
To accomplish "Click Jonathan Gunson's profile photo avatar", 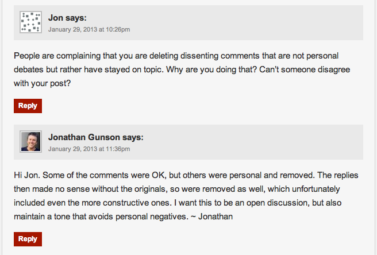I will (x=30, y=141).
